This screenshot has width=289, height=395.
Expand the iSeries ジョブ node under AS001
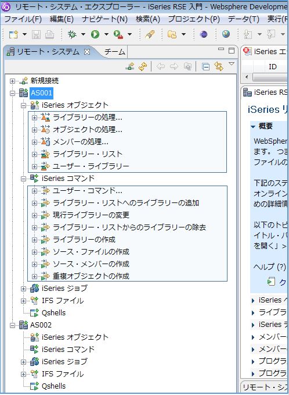point(24,289)
